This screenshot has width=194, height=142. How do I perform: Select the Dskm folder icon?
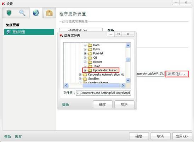coord(90,49)
